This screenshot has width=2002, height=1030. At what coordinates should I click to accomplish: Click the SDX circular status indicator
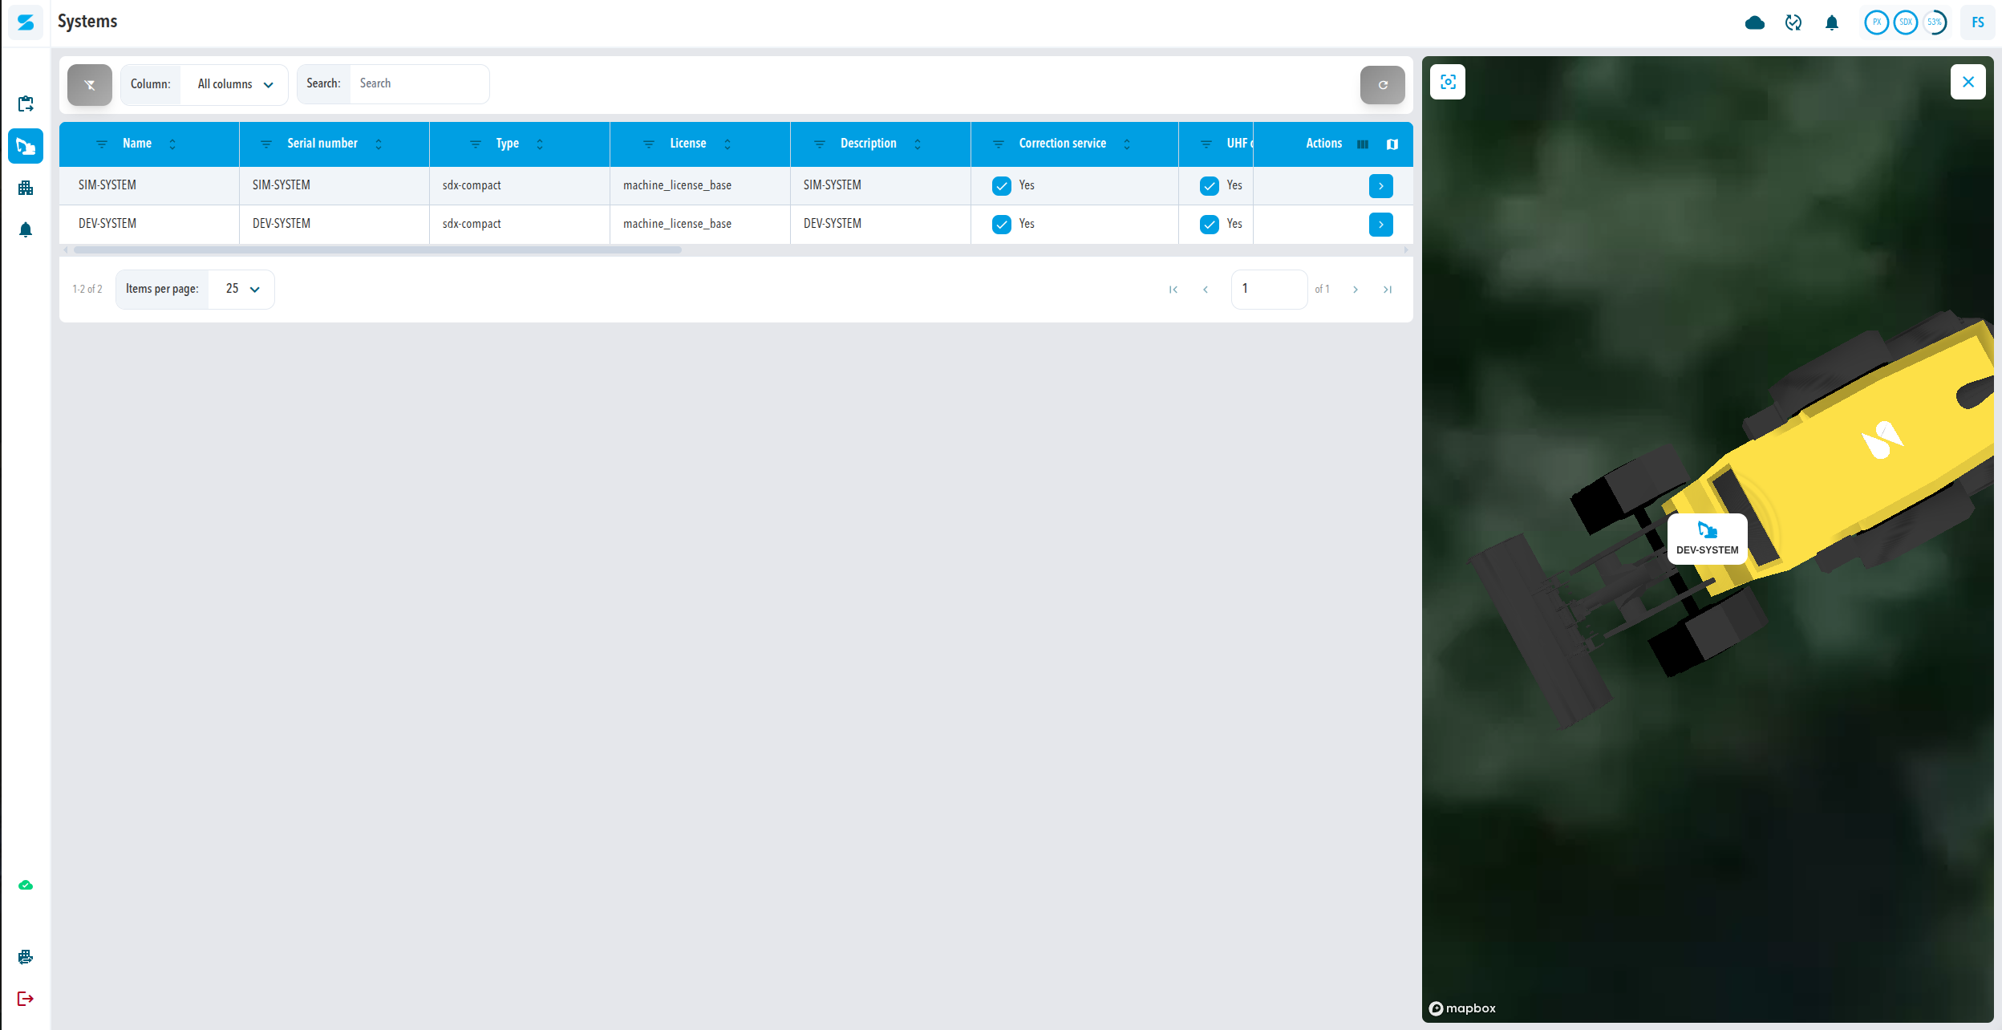[1906, 22]
